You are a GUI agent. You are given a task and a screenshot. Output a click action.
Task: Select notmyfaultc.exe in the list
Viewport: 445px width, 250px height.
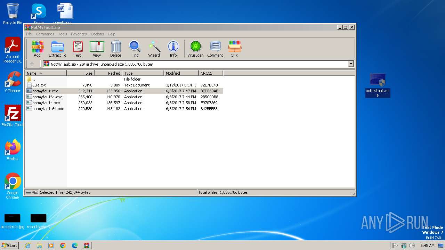click(124, 103)
